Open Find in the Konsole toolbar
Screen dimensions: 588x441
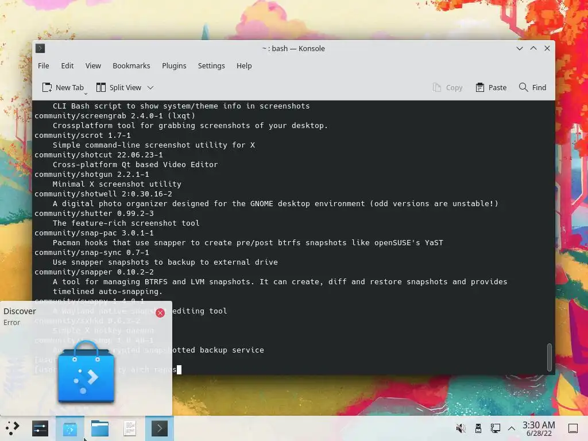pyautogui.click(x=532, y=87)
